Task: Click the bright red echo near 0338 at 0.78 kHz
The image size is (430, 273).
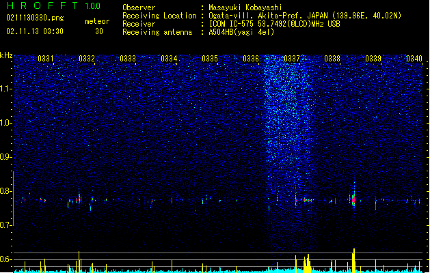Action: 353,200
